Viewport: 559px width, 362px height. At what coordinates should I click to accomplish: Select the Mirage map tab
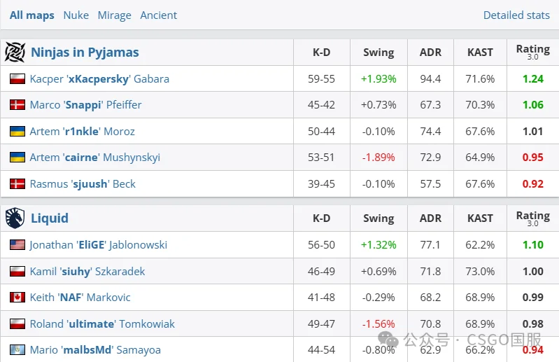click(114, 15)
